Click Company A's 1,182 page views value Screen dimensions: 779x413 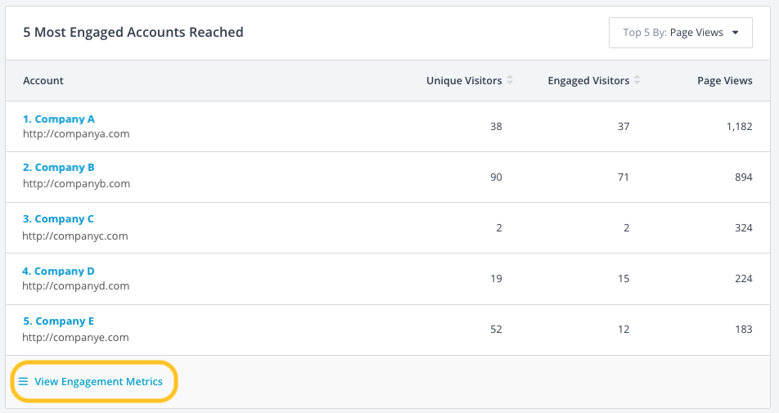[739, 127]
